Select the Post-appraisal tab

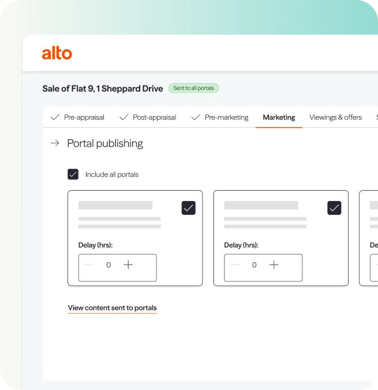tap(154, 117)
